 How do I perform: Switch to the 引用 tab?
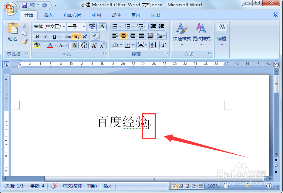coord(97,15)
